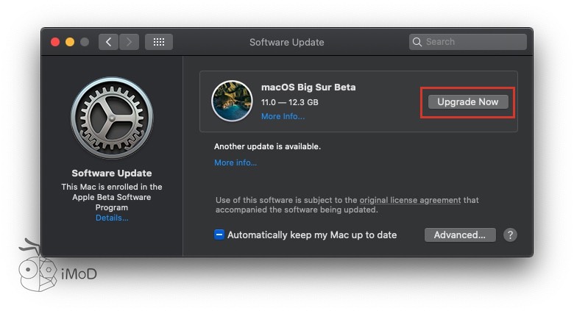Image resolution: width=574 pixels, height=311 pixels.
Task: Open the Advanced... options
Action: [x=460, y=235]
